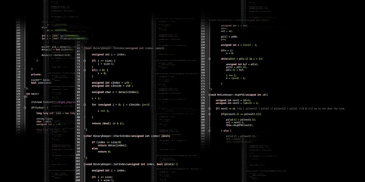Fold the if(i < 0) block
This screenshot has height=182, width=365.
(x=85, y=70)
